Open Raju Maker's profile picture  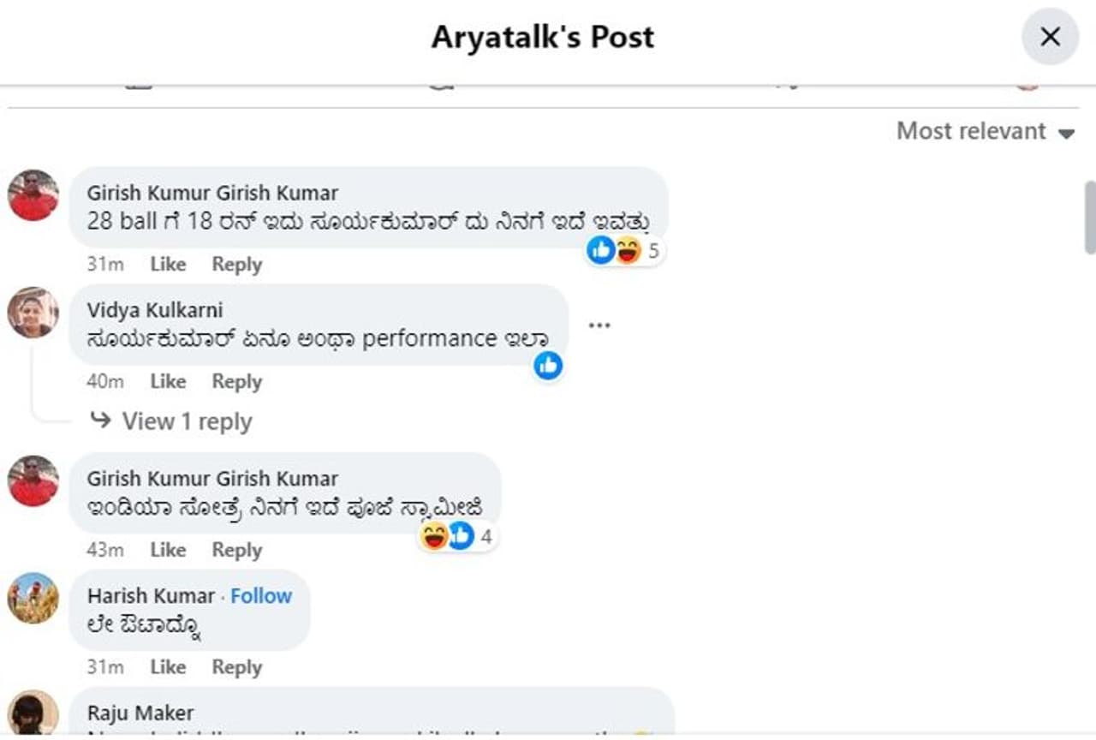coord(33,714)
